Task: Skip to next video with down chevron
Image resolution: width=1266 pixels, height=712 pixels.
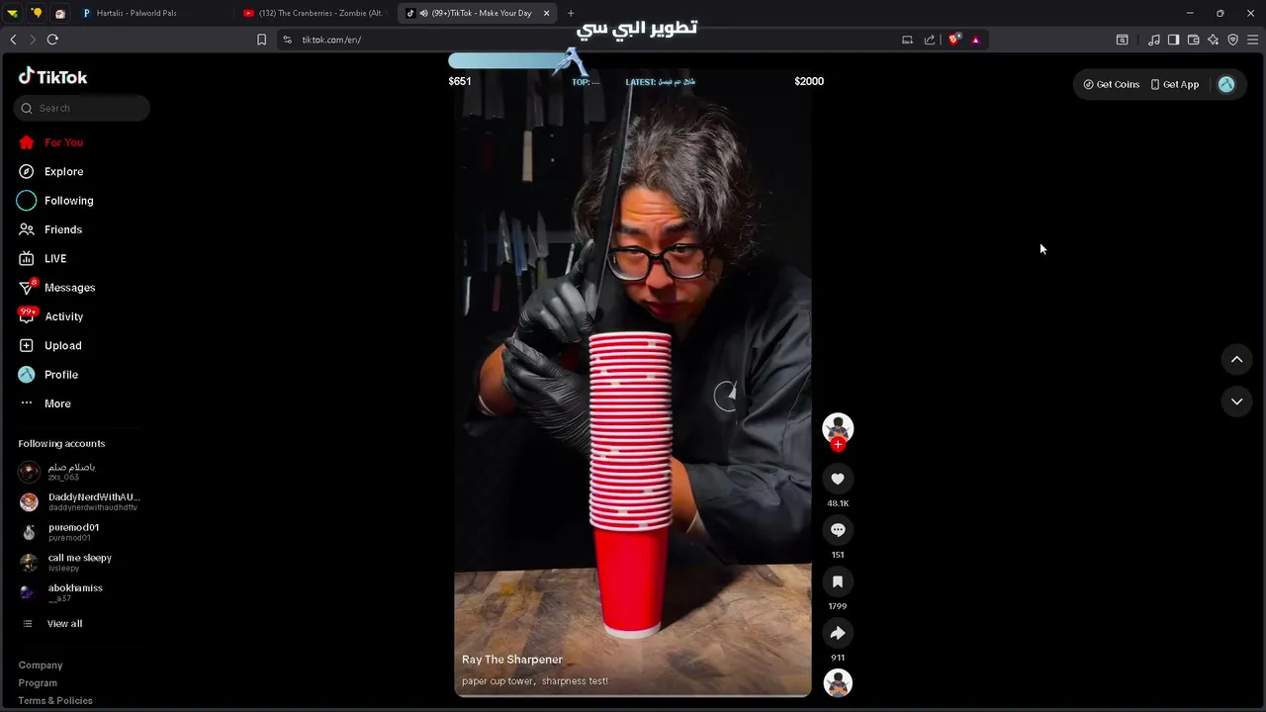Action: [x=1236, y=401]
